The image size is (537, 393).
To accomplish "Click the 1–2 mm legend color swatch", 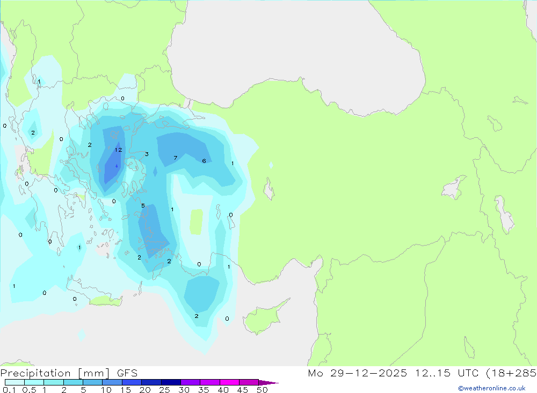I will [53, 382].
